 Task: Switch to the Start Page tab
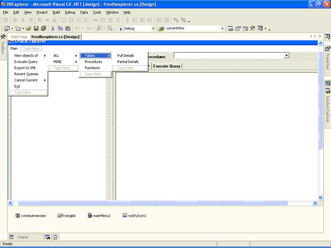click(x=19, y=37)
